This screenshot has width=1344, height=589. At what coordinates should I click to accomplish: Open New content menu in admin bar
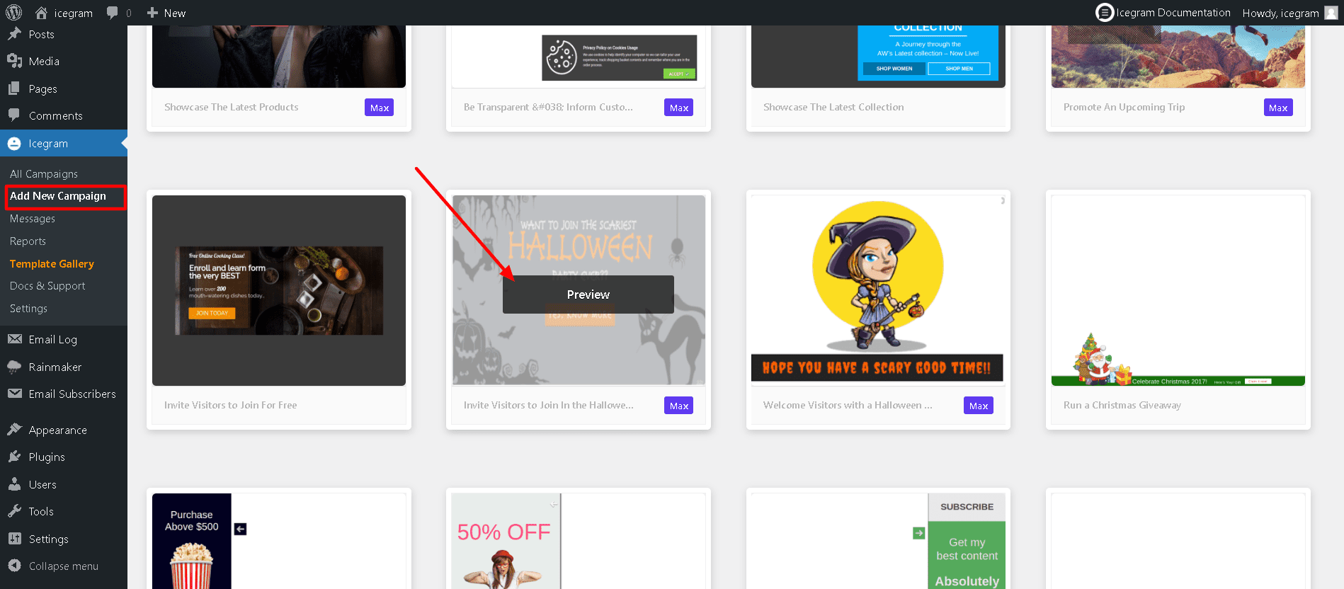tap(166, 13)
